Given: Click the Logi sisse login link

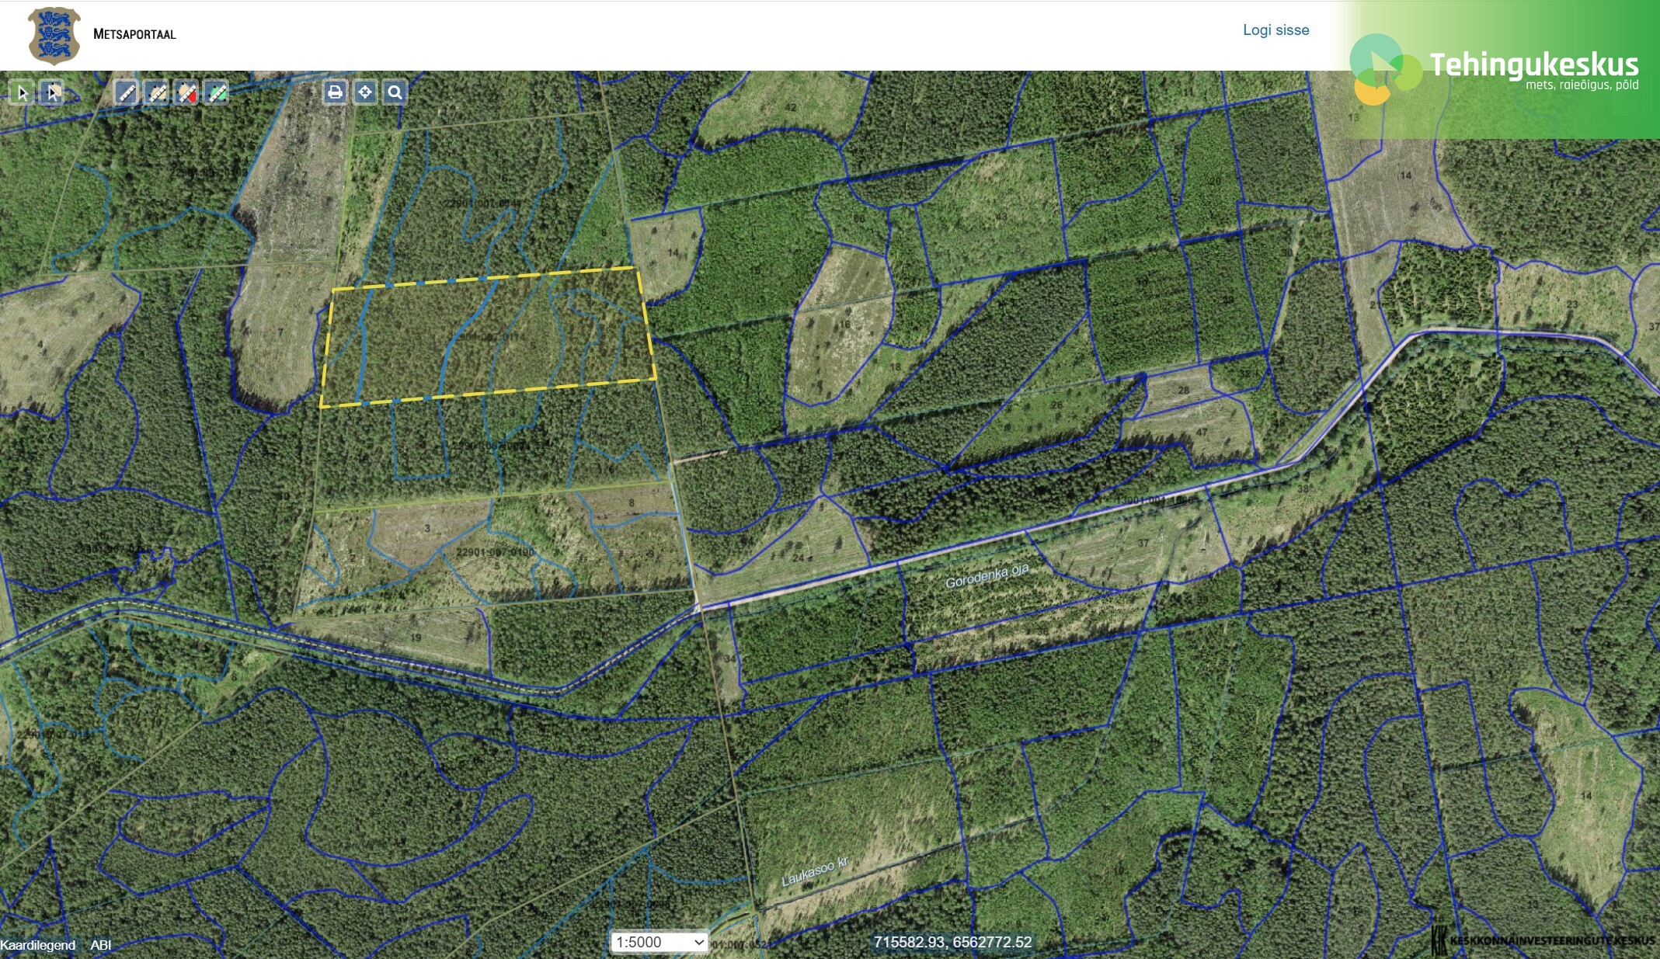Looking at the screenshot, I should (1275, 30).
